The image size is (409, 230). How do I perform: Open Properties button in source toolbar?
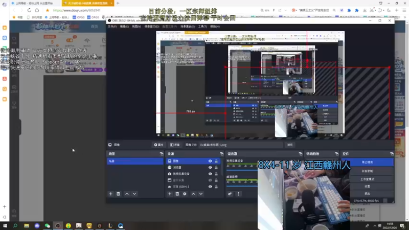pyautogui.click(x=158, y=145)
